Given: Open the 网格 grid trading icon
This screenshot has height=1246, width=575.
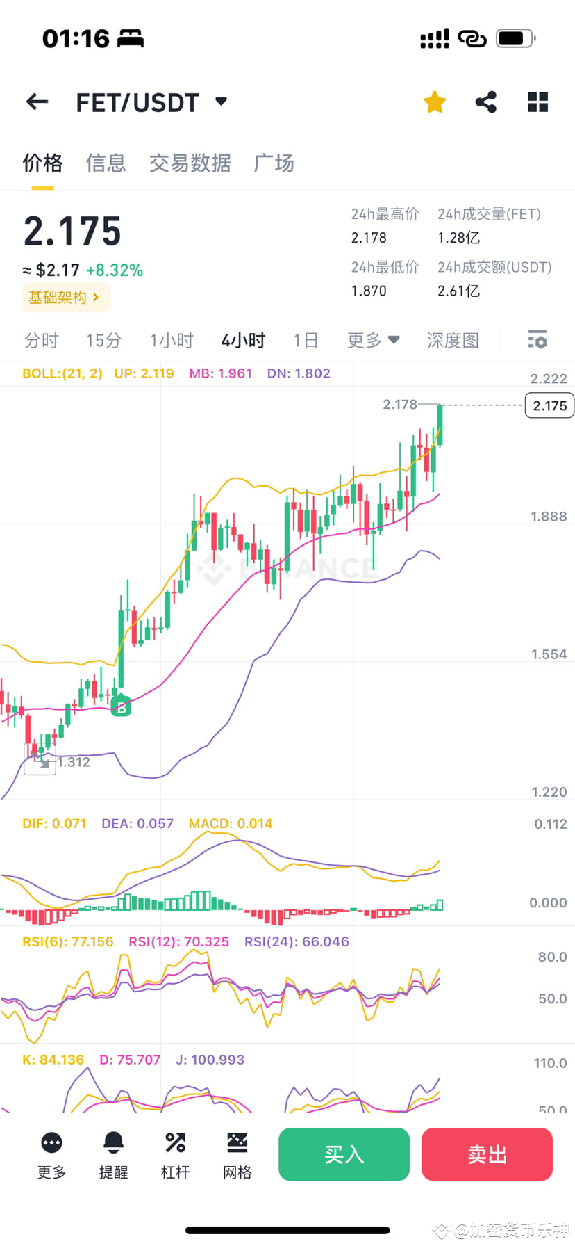Looking at the screenshot, I should tap(237, 1153).
